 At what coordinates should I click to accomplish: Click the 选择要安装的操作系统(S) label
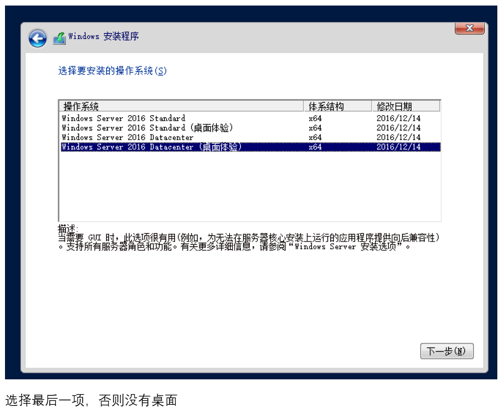112,71
